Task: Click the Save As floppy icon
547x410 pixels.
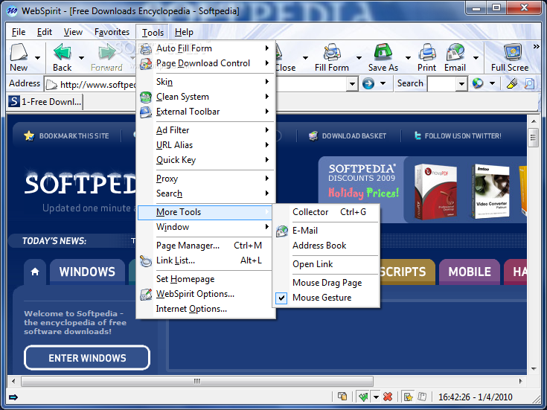Action: 383,52
